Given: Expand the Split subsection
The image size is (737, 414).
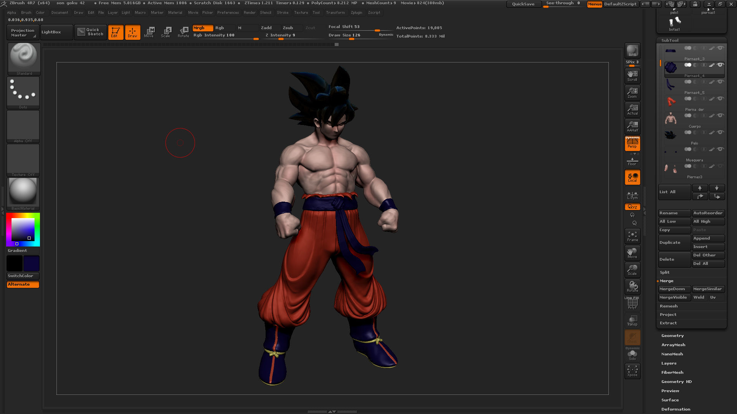Looking at the screenshot, I should click(x=665, y=273).
